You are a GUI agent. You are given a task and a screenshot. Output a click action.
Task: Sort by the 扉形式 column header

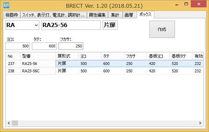pos(67,56)
